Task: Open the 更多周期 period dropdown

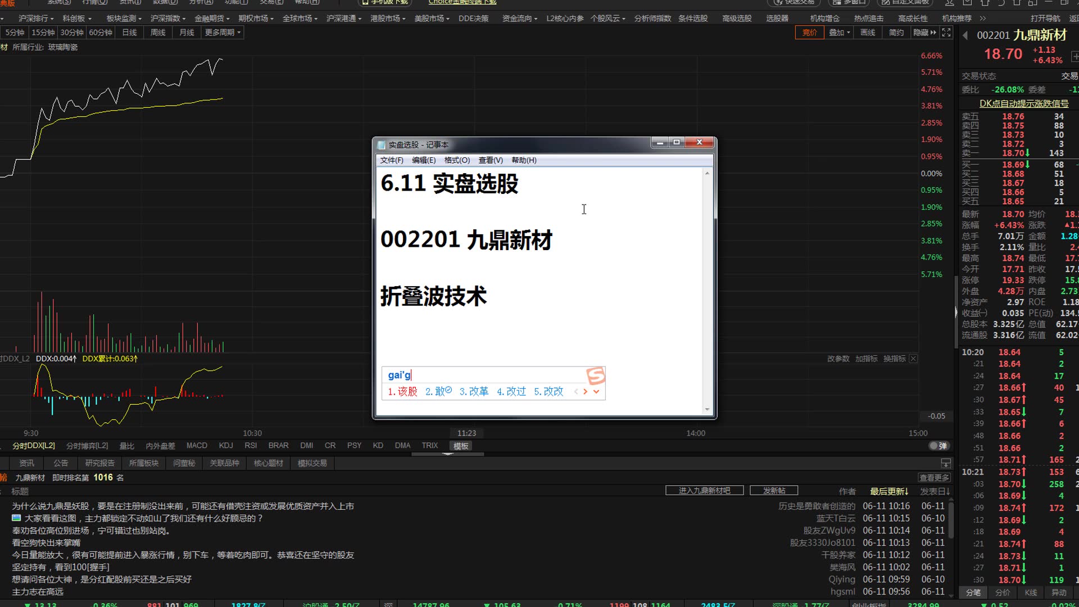Action: coord(223,33)
